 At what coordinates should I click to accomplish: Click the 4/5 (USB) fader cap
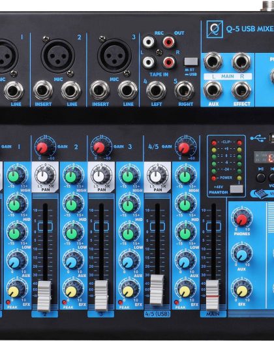click(157, 289)
